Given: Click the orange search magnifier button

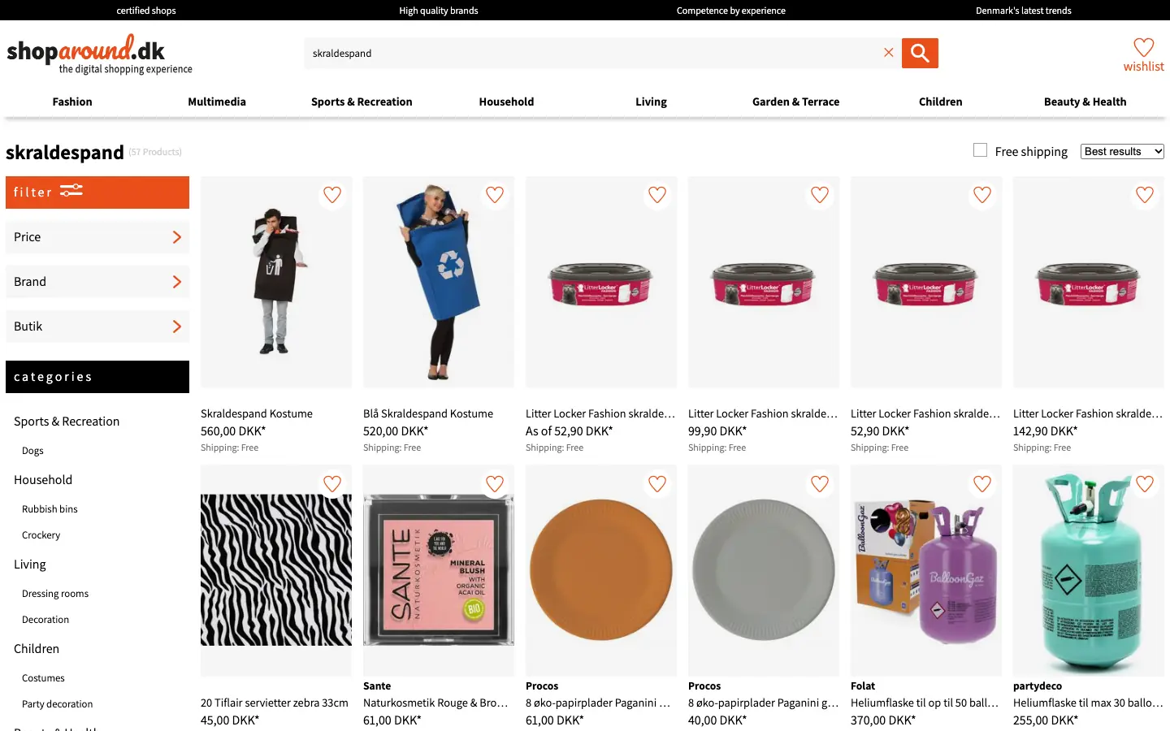Looking at the screenshot, I should (920, 53).
